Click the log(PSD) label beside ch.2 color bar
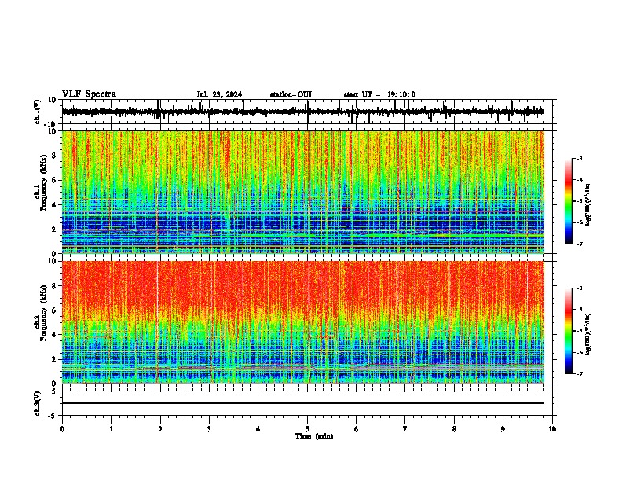Screen dimensions: 622x481 point(588,334)
